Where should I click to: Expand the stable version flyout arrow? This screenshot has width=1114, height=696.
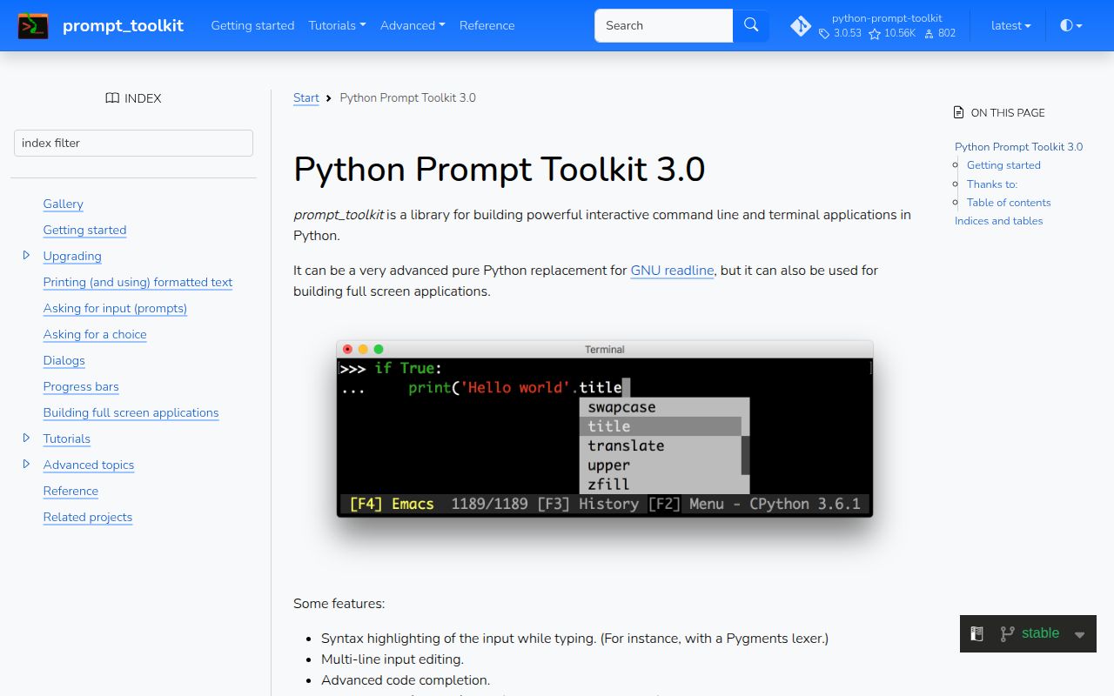coord(1080,635)
